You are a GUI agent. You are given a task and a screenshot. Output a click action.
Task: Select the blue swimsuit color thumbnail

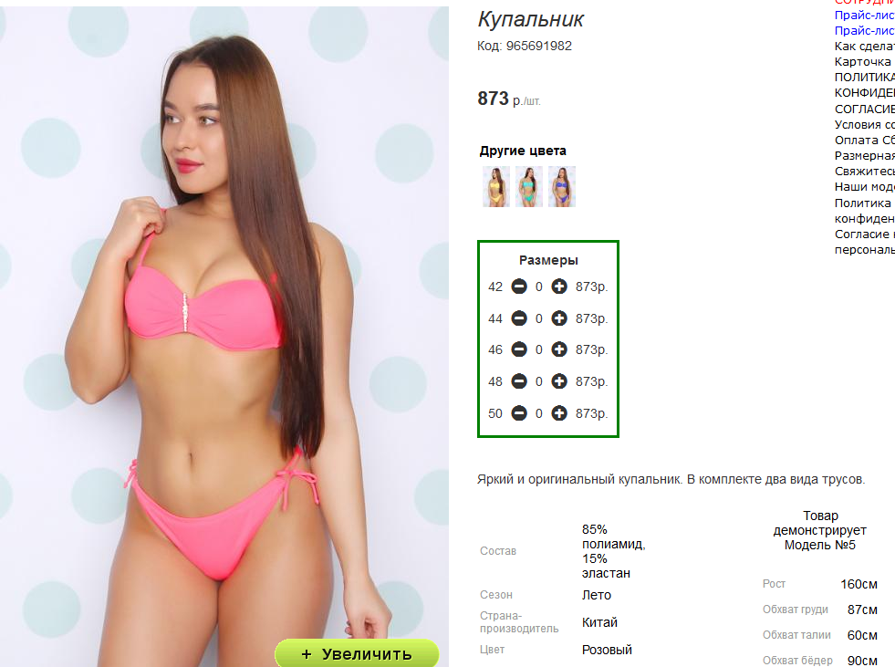click(x=562, y=186)
